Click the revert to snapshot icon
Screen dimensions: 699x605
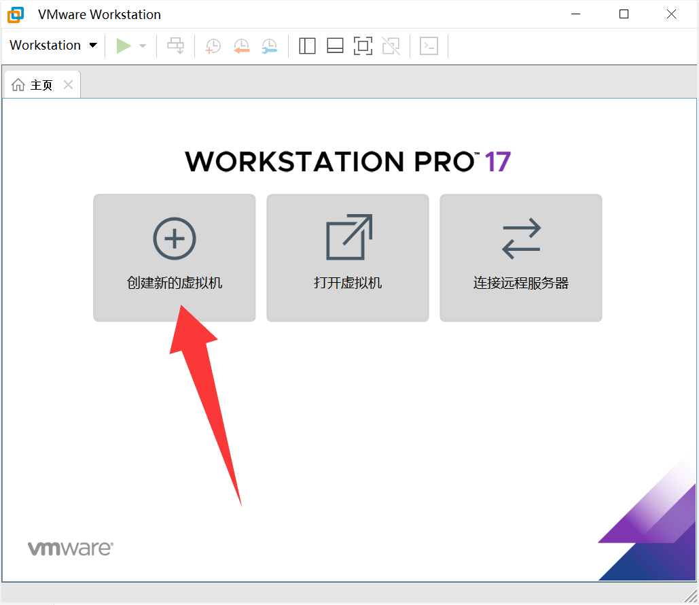coord(241,46)
